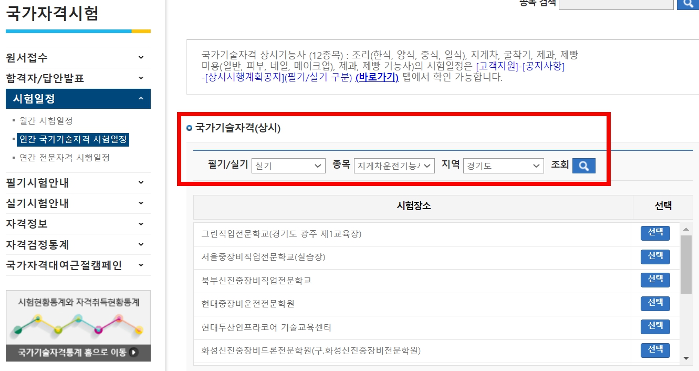Click the venue list scroll up arrow
This screenshot has height=371, width=699.
(686, 229)
